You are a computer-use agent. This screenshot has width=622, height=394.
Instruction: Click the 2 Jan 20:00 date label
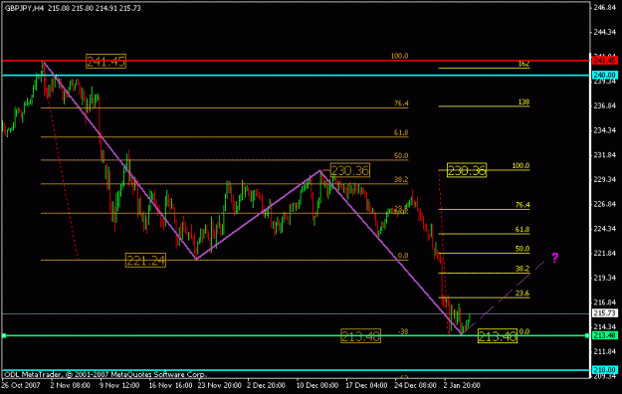pyautogui.click(x=462, y=385)
